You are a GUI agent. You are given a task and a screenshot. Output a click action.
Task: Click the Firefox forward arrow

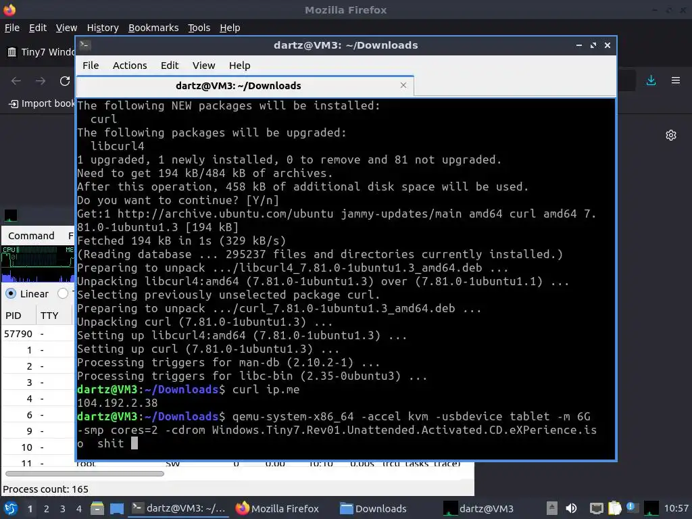pyautogui.click(x=41, y=81)
